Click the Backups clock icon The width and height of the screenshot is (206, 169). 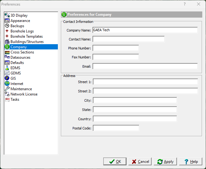click(7, 26)
